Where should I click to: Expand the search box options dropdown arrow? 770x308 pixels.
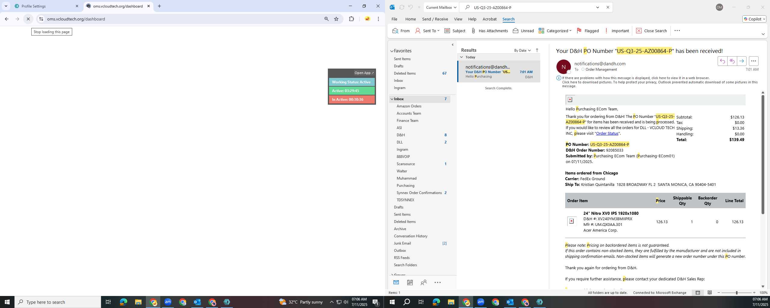598,7
